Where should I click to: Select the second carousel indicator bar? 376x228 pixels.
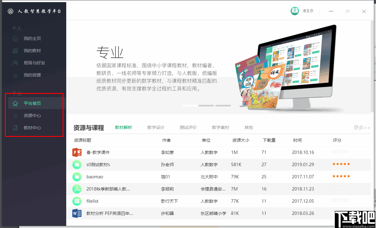(x=206, y=105)
